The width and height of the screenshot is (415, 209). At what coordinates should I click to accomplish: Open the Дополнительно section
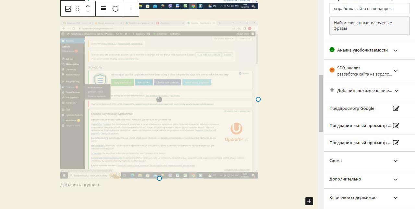(x=395, y=179)
